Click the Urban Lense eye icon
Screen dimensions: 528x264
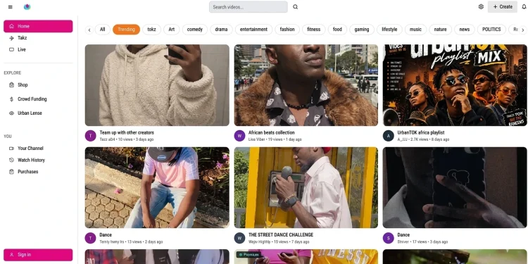coord(11,113)
